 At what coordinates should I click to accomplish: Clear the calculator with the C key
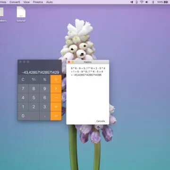(x=23, y=79)
